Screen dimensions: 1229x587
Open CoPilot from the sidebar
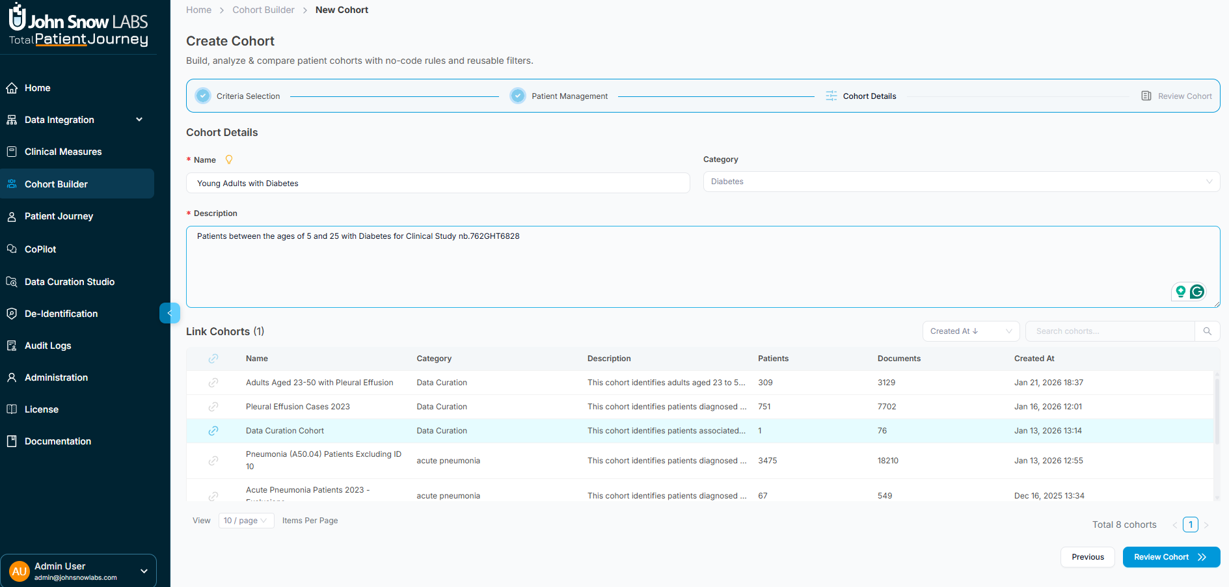pyautogui.click(x=40, y=249)
